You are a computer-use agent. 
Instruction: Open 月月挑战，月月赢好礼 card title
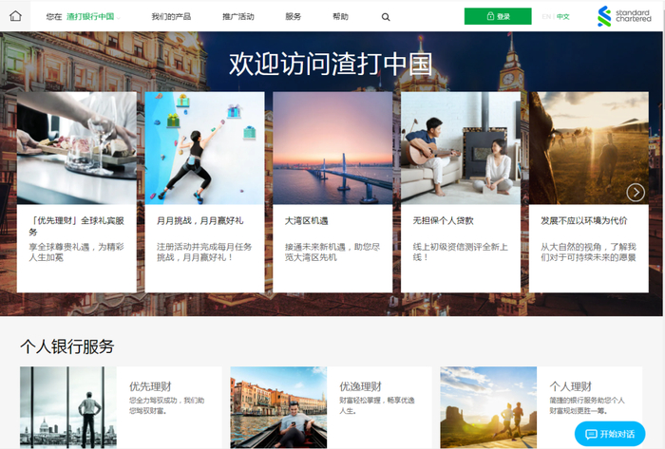pos(200,220)
